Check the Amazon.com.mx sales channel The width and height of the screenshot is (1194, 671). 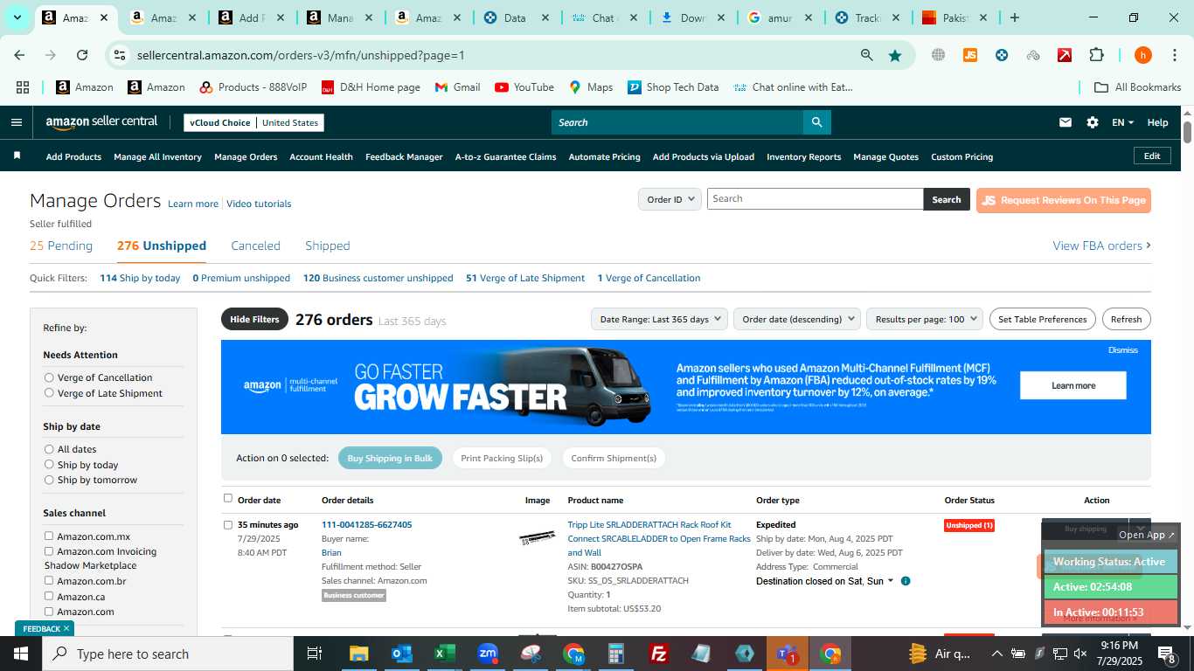click(49, 536)
